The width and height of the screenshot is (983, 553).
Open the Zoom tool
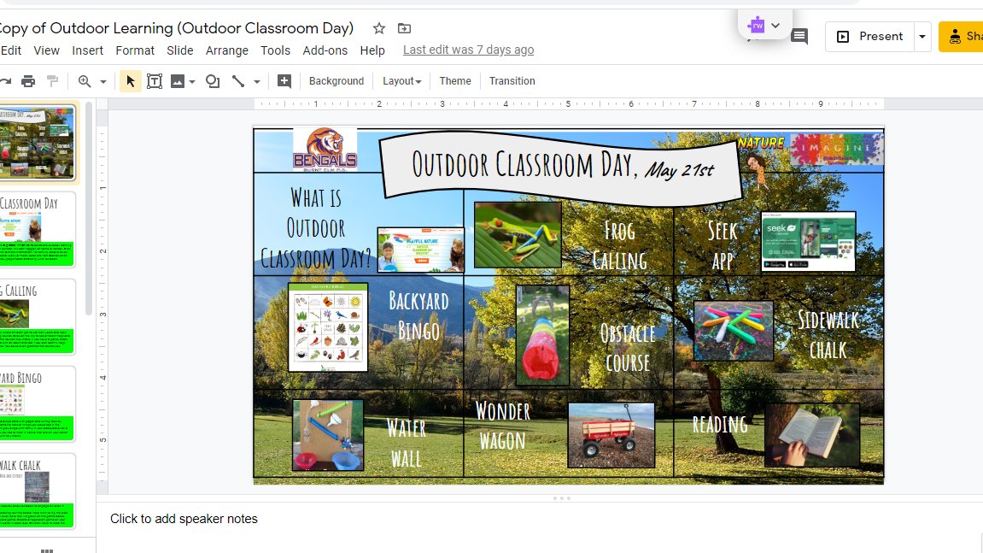(x=85, y=81)
